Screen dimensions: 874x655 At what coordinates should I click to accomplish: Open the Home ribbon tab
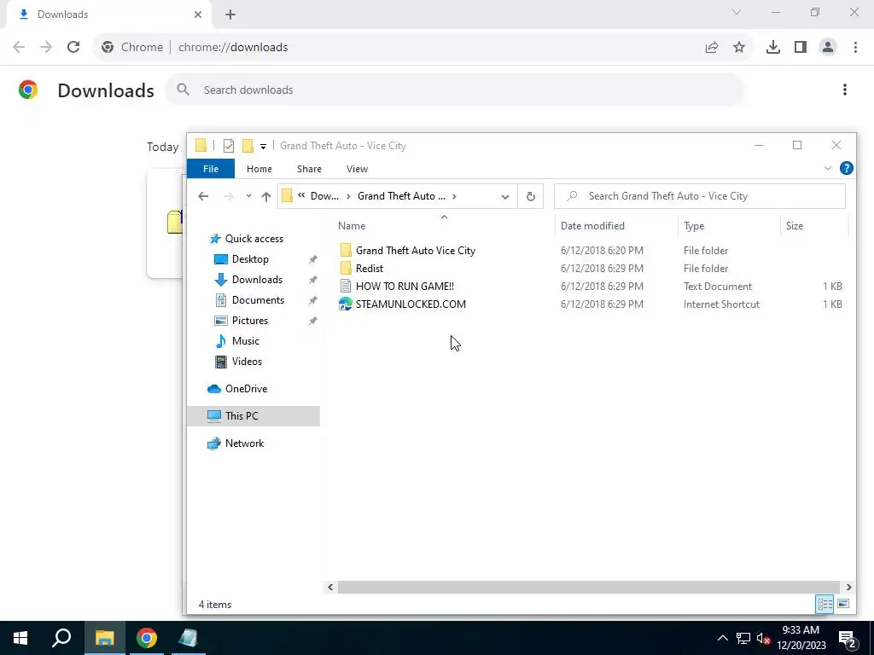tap(259, 169)
